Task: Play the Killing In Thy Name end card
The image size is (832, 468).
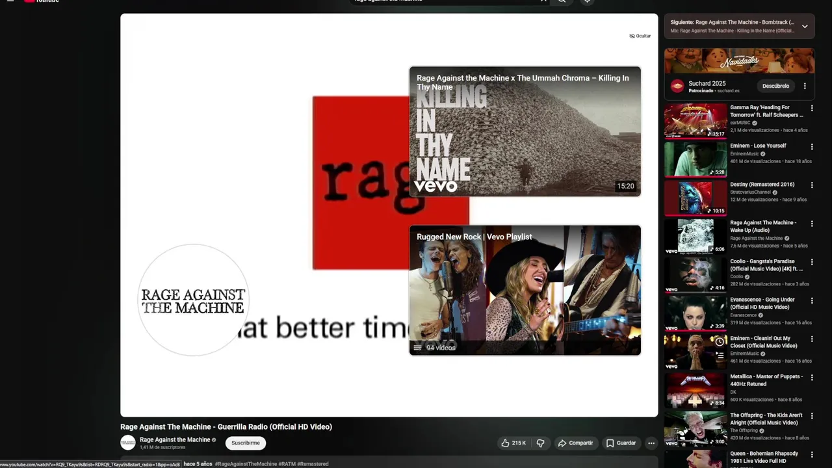Action: pos(525,131)
